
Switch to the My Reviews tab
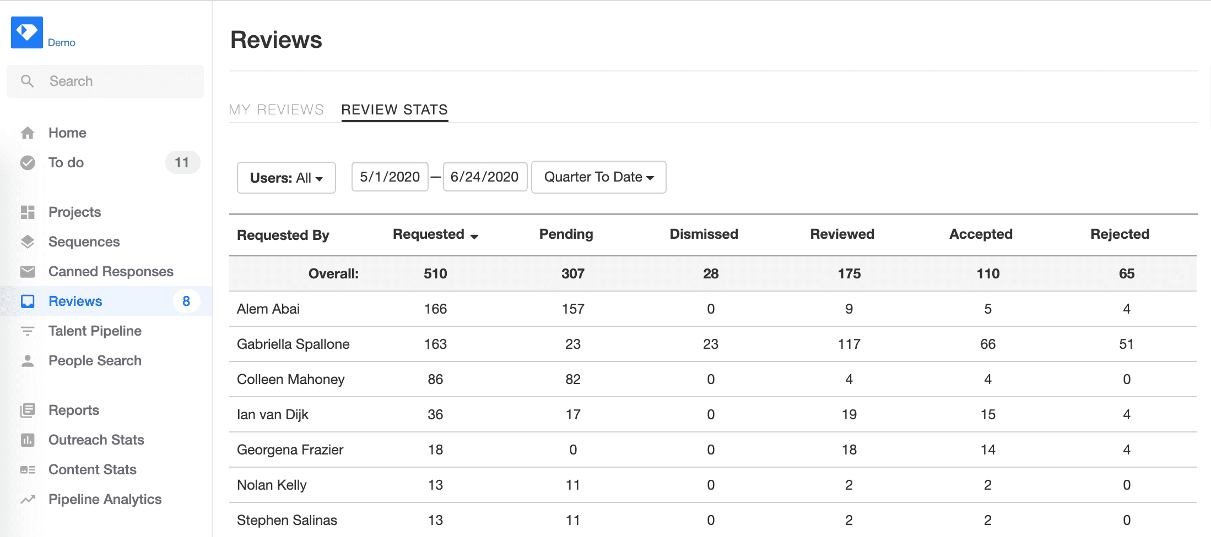pos(276,109)
